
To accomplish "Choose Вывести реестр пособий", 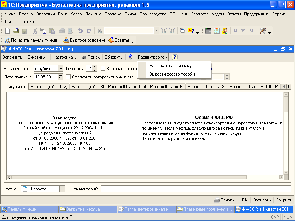I will click(173, 74).
